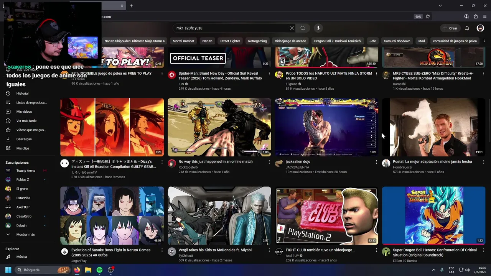Click the taskbar Búsqueda search box
491x276 pixels.
43,270
